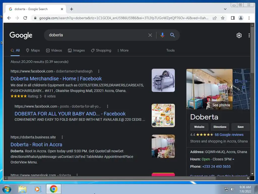The image size is (258, 194).
Task: Open Google quick settings gear
Action: [x=239, y=35]
